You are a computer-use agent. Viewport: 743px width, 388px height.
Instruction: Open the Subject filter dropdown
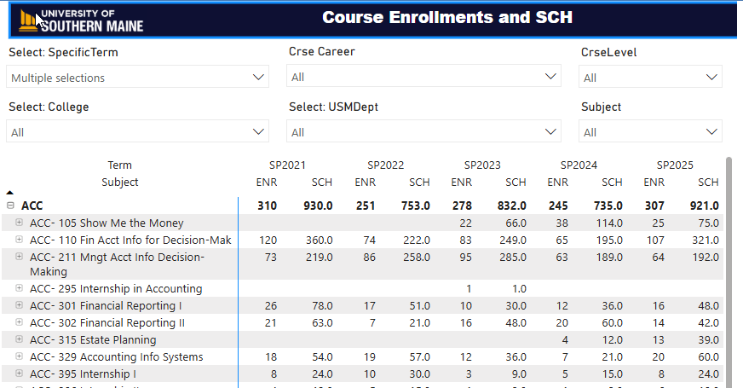[x=651, y=132]
